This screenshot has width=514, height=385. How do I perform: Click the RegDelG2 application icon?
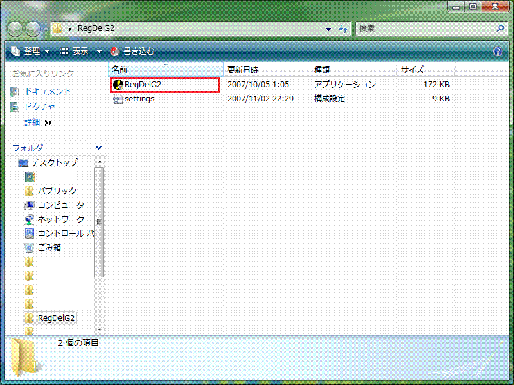click(118, 85)
